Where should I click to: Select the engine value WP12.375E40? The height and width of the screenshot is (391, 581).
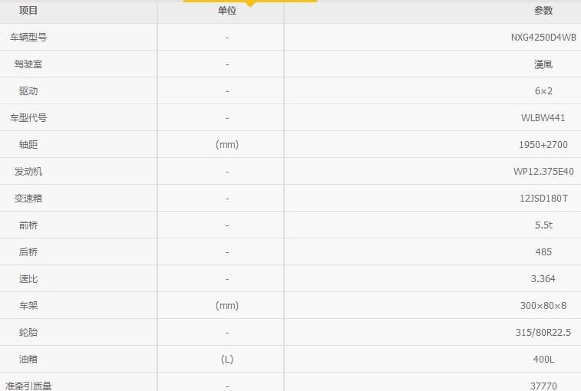point(543,172)
